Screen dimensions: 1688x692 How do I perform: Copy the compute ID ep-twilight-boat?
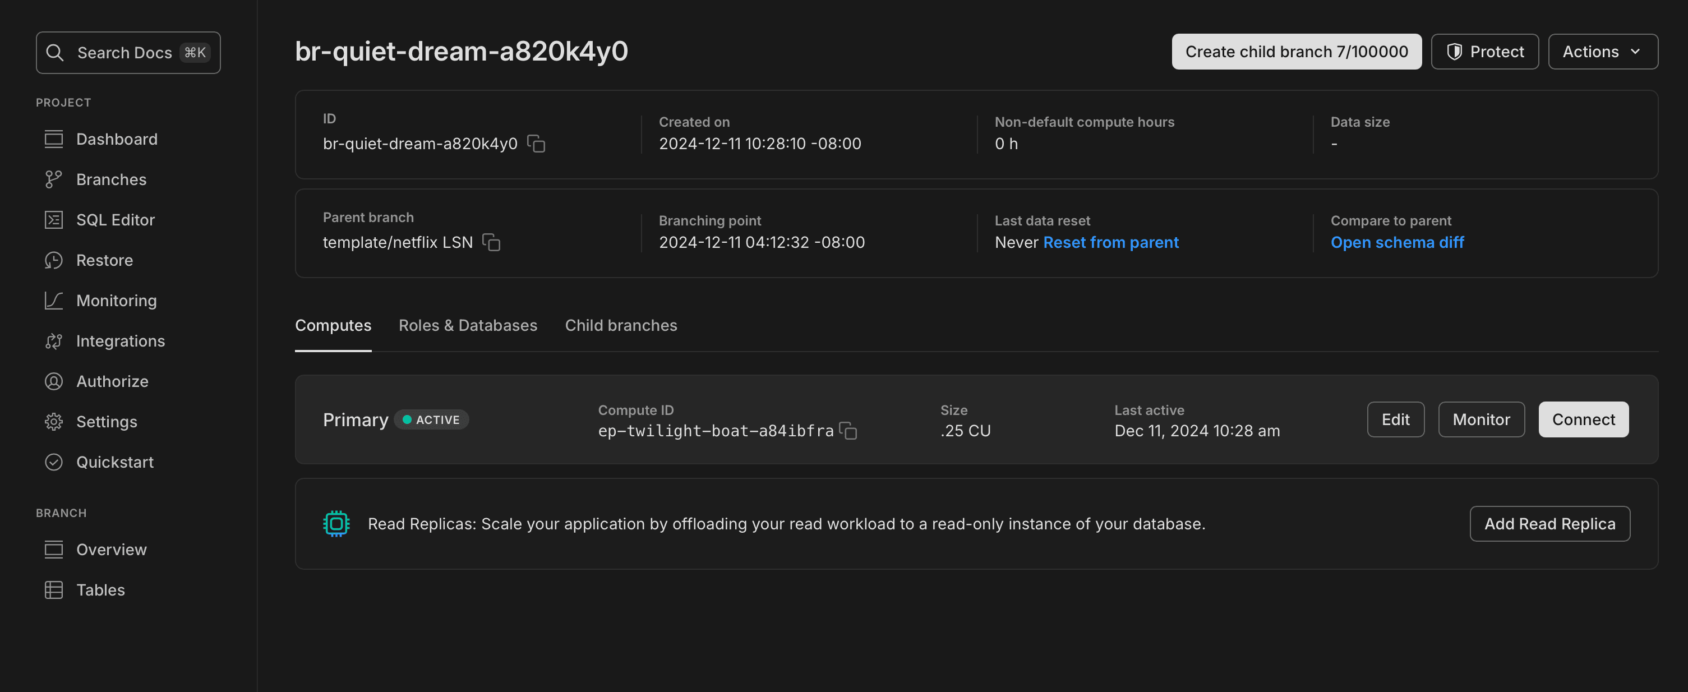coord(848,431)
